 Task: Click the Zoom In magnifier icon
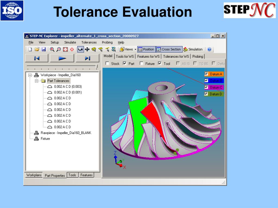point(52,49)
